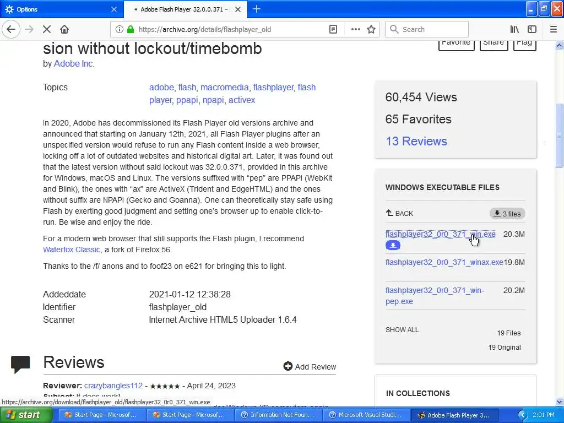
Task: Select Adobe Flash Player taskbar button
Action: point(454,415)
